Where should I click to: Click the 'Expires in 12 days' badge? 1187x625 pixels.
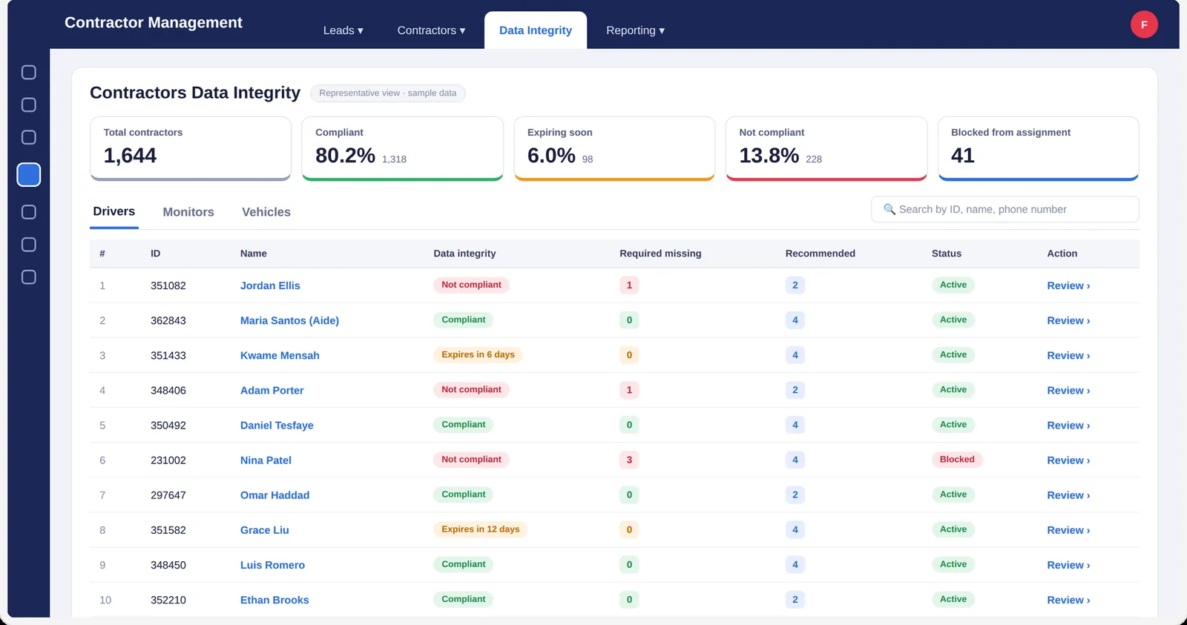click(480, 529)
